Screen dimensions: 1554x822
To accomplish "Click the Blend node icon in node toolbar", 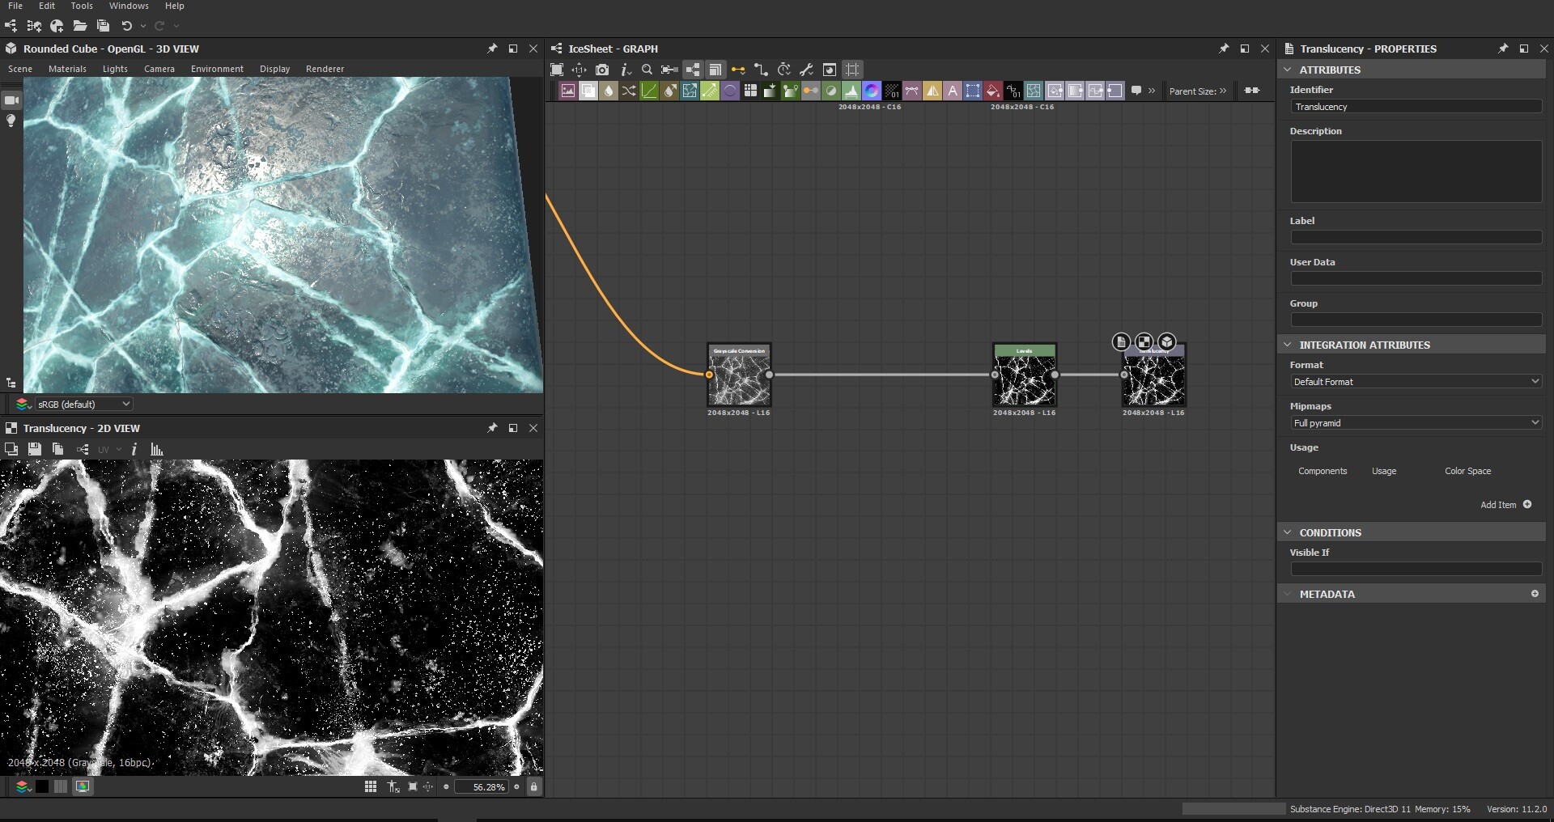I will tap(588, 91).
